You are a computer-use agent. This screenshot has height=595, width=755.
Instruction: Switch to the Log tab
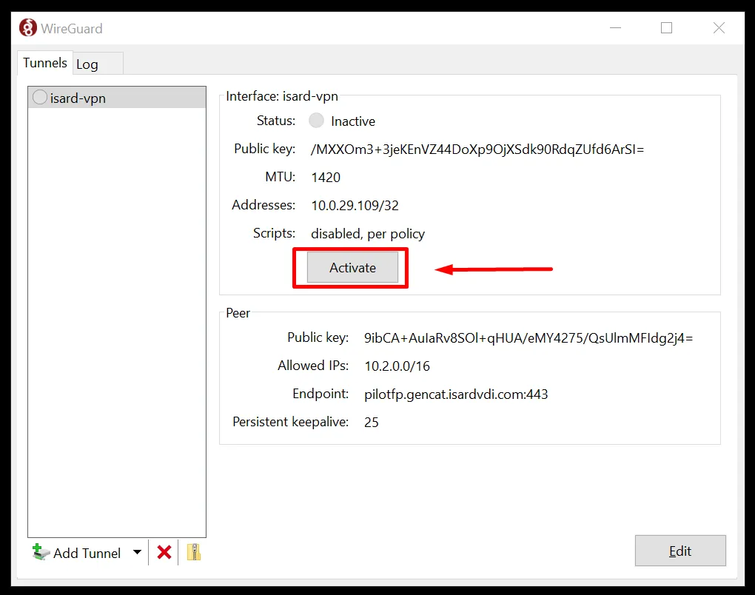point(87,64)
